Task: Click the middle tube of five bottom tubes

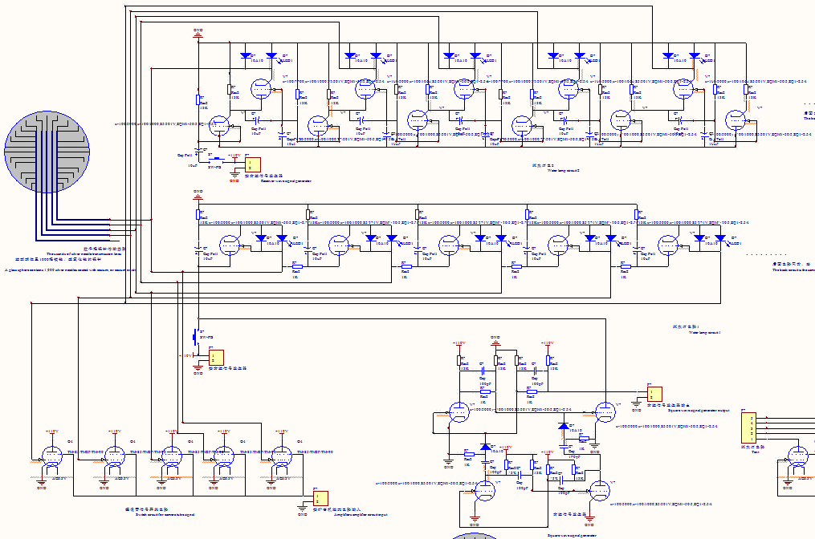Action: (170, 458)
